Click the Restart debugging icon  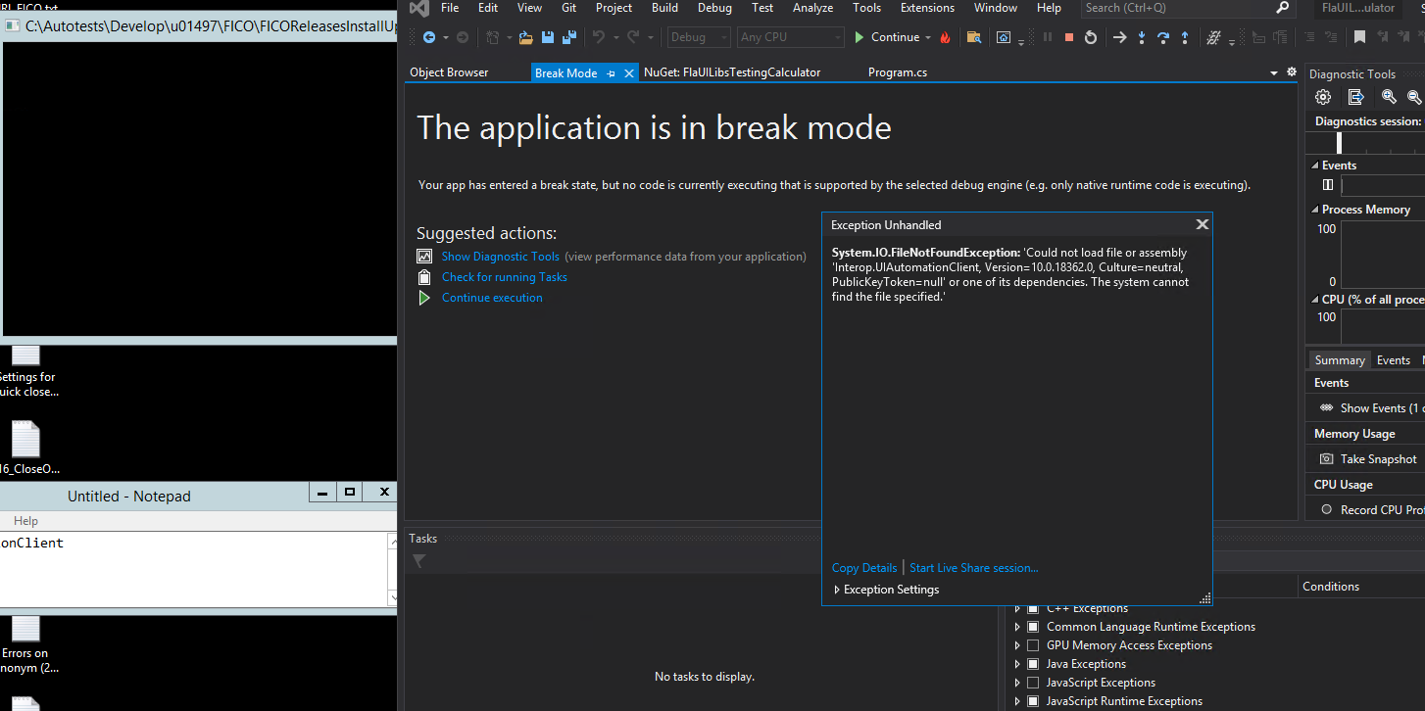tap(1090, 36)
